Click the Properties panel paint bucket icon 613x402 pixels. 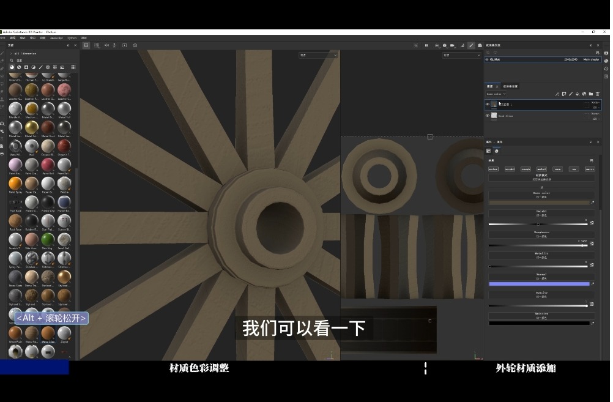click(496, 151)
